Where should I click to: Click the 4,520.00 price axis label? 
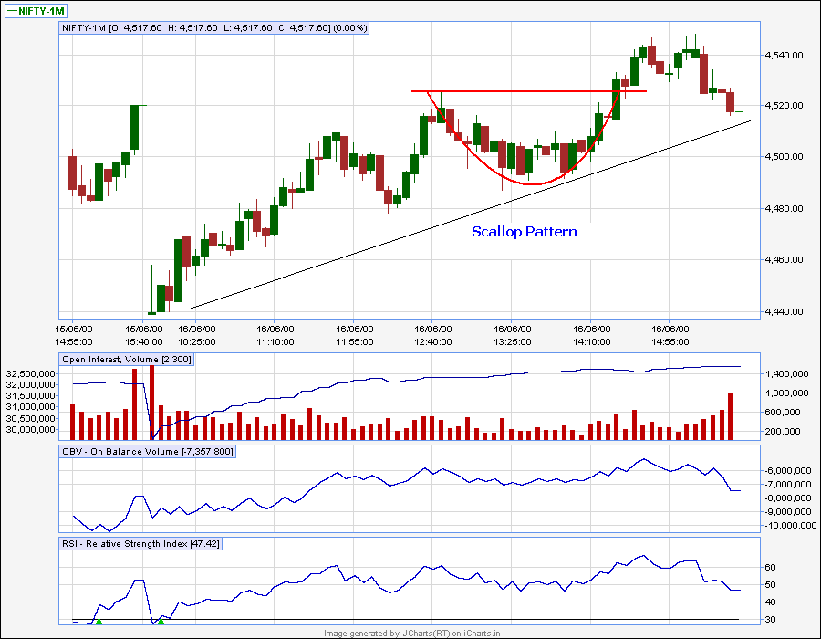[x=784, y=106]
